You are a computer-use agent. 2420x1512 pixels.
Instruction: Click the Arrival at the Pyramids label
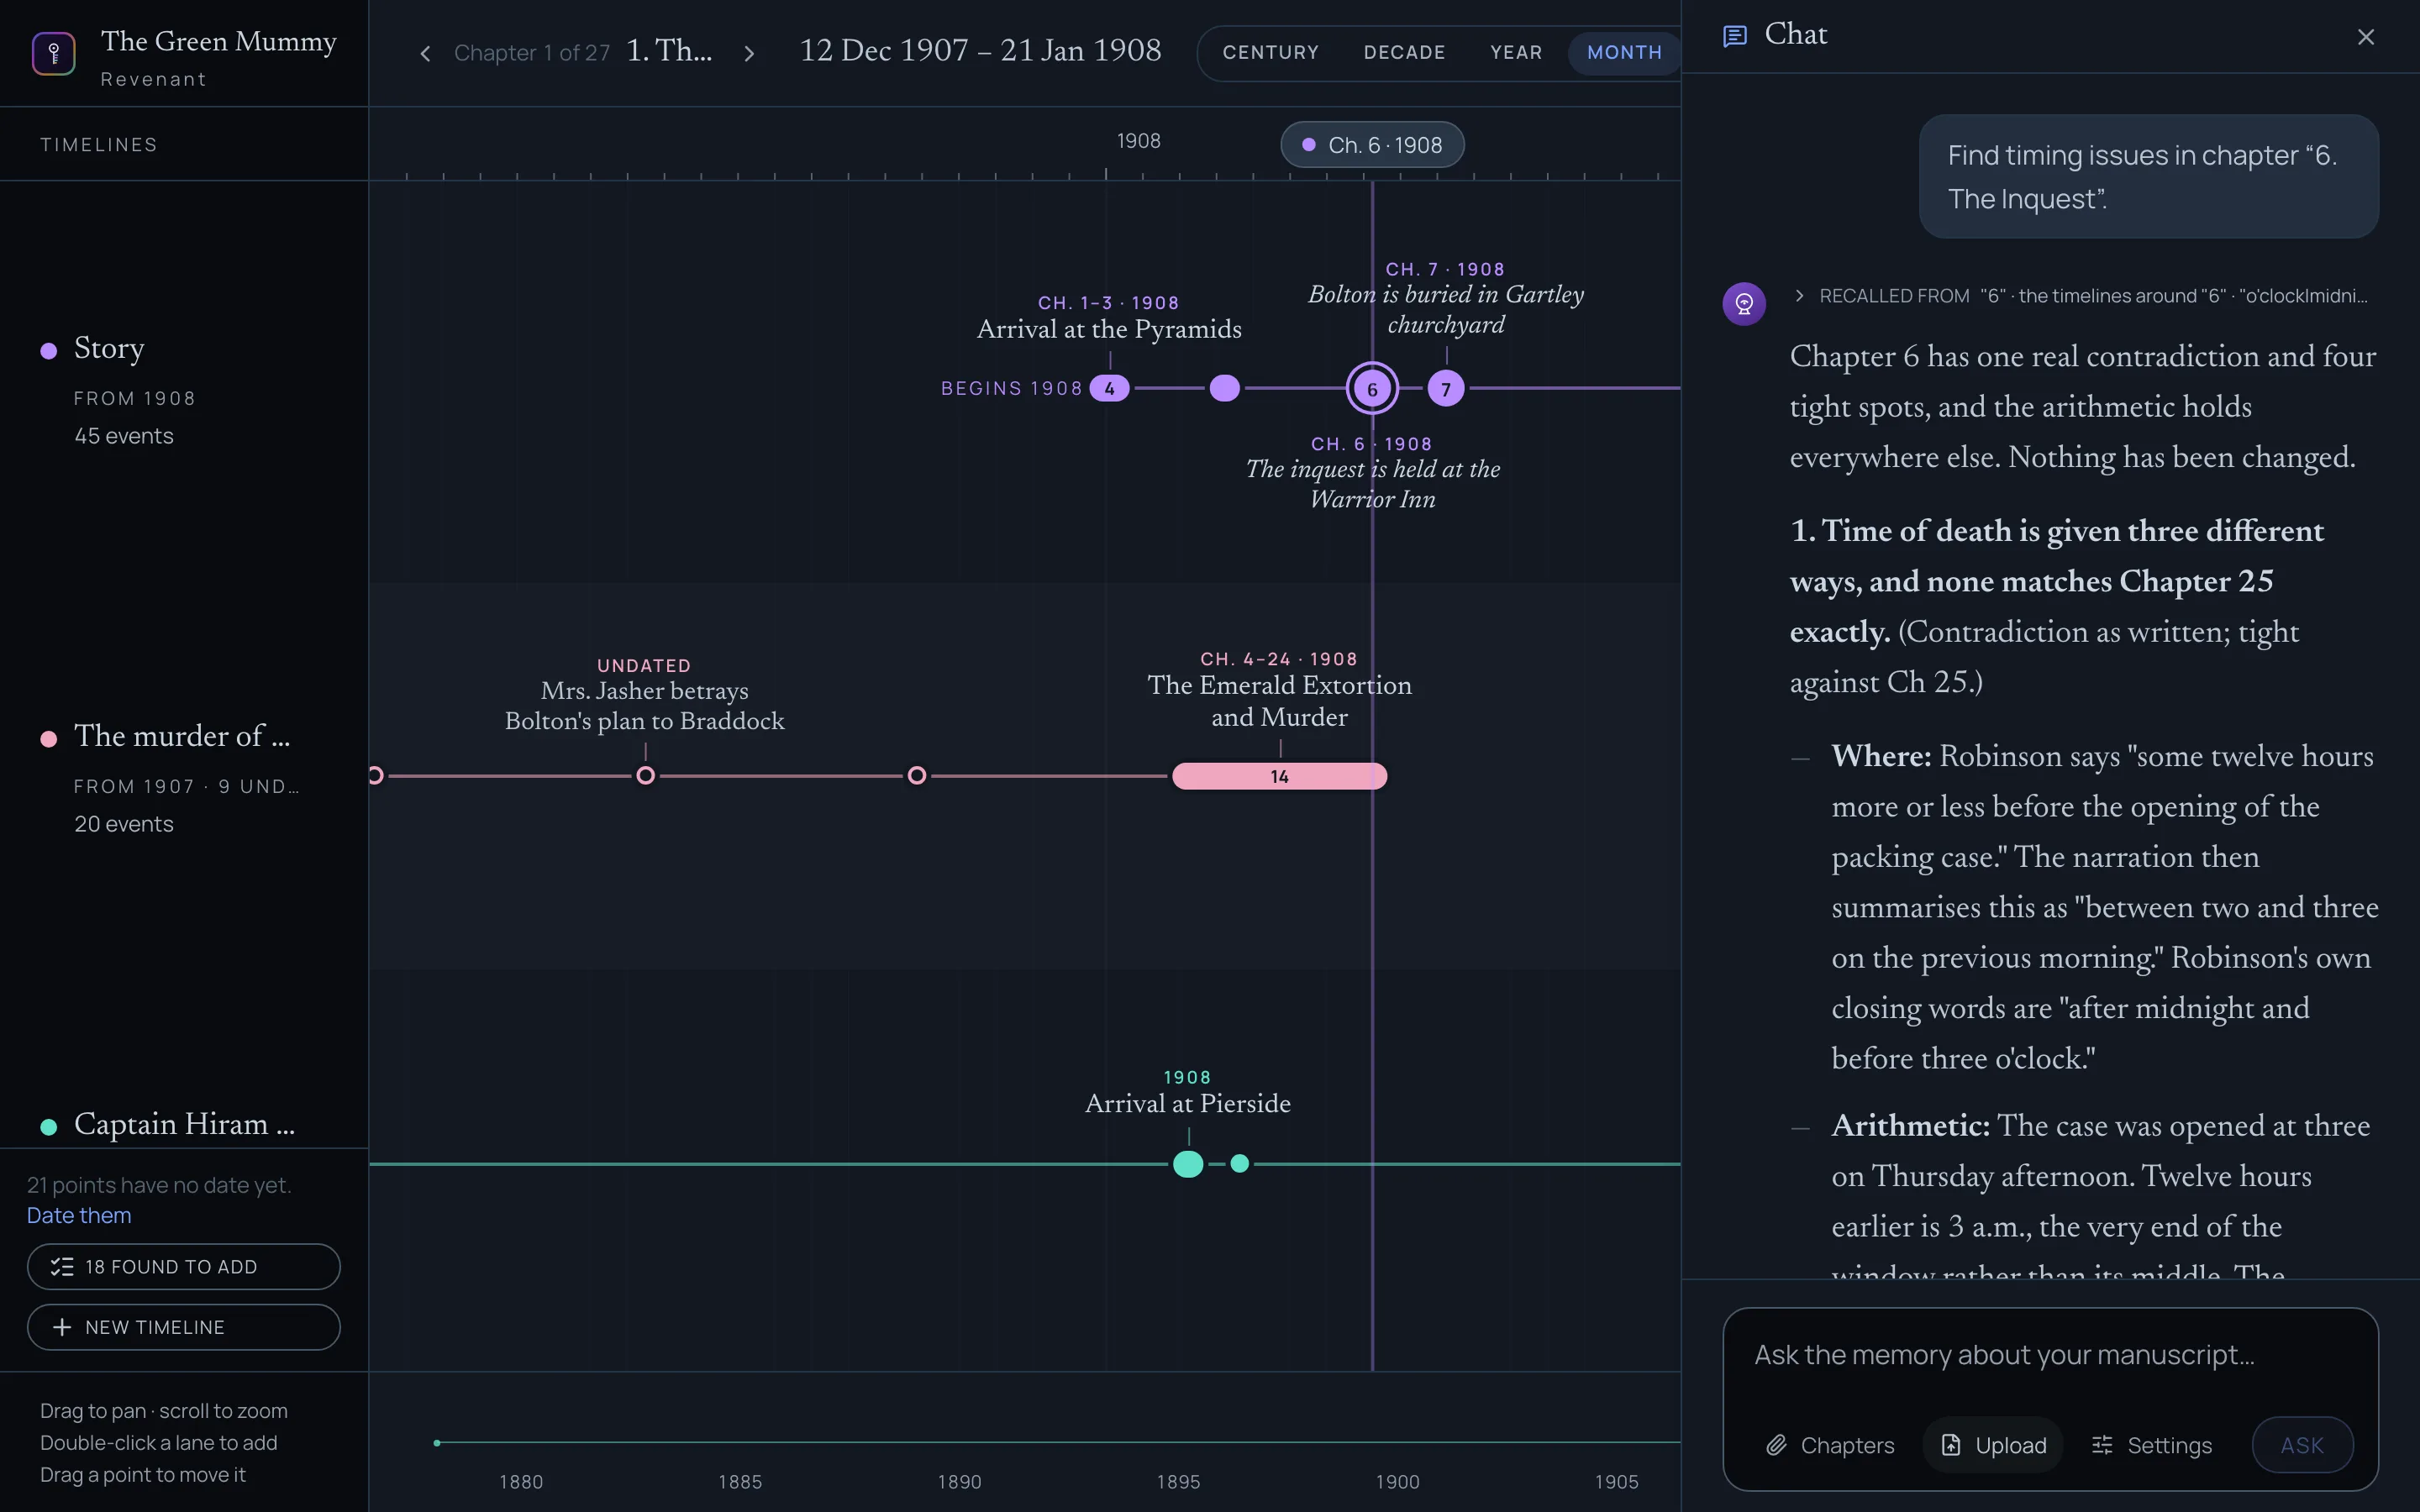[1109, 329]
